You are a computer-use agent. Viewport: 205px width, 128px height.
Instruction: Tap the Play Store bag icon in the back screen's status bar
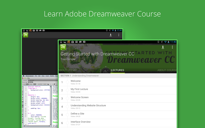click(x=34, y=30)
